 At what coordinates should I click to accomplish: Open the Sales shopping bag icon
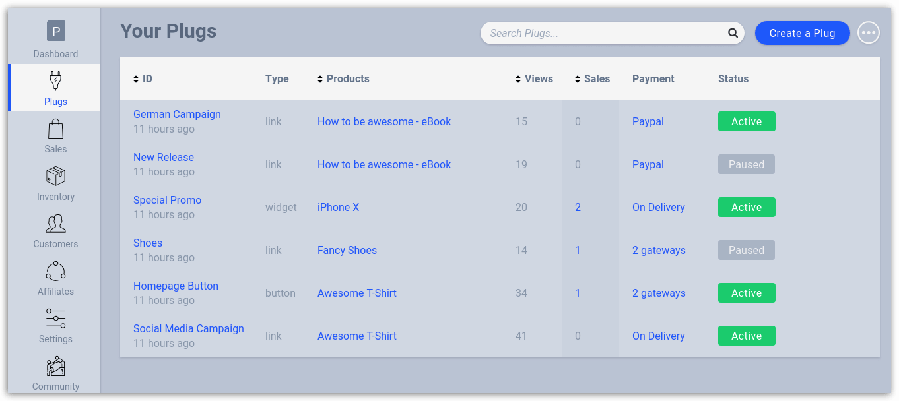click(x=55, y=128)
